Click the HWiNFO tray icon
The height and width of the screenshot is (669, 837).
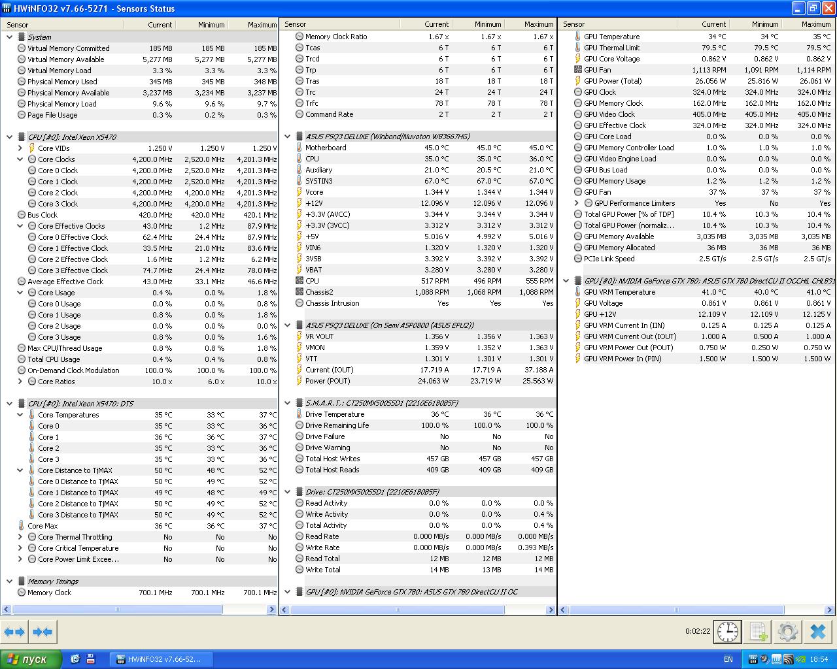[x=753, y=659]
